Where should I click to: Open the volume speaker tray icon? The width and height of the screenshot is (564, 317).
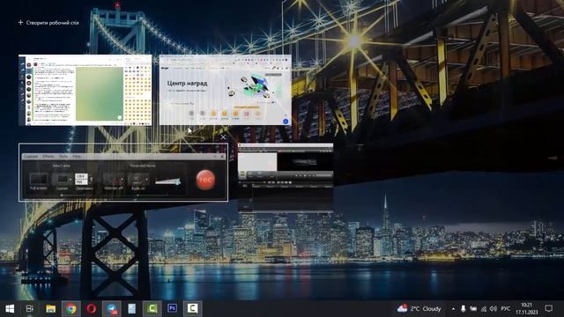click(493, 309)
